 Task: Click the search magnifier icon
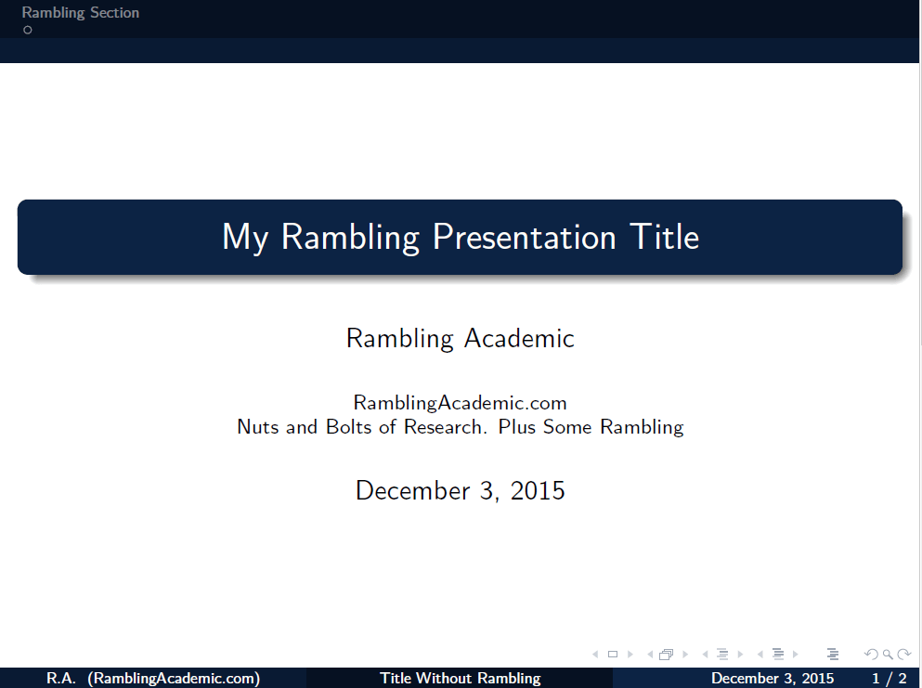(888, 655)
